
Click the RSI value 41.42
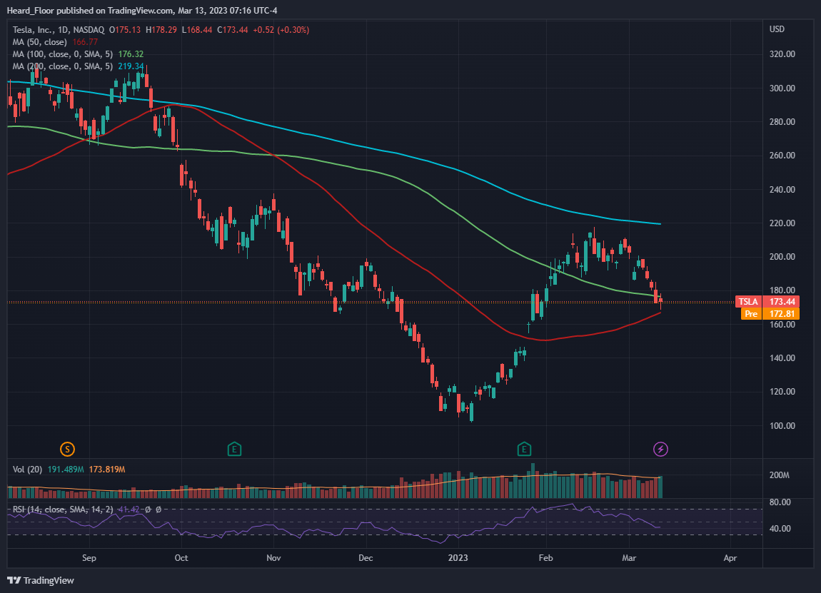(129, 510)
